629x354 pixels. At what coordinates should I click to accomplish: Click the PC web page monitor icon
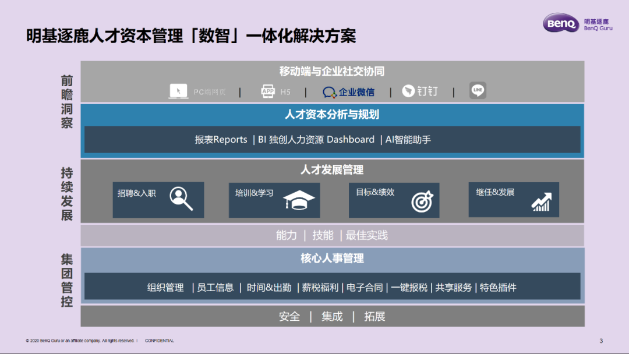(x=179, y=91)
